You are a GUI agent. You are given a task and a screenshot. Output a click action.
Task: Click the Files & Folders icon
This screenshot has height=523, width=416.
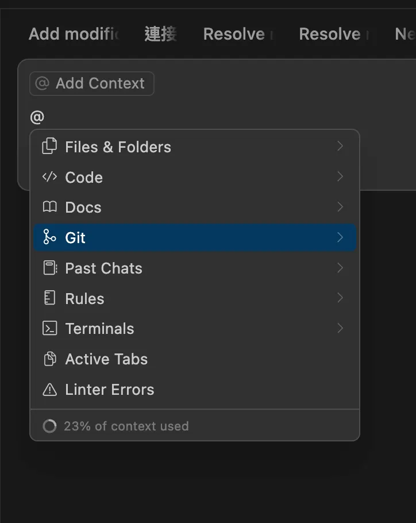50,147
